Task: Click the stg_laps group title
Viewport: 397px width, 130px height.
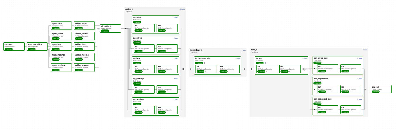Action: [137, 58]
